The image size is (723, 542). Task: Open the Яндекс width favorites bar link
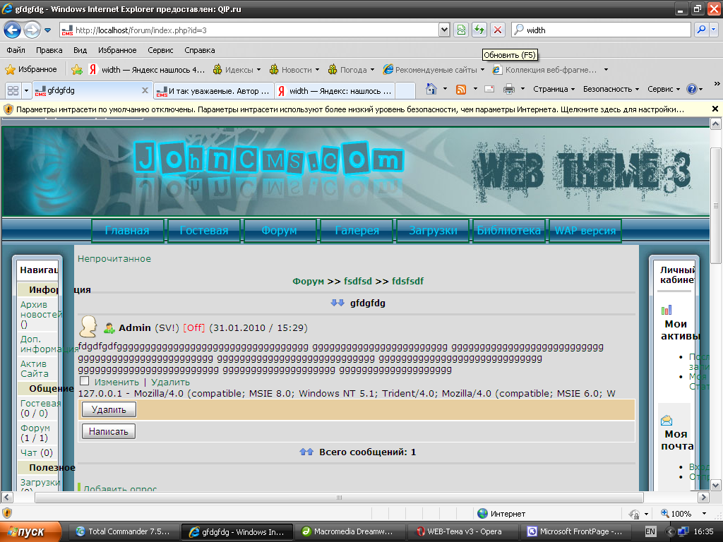tap(147, 70)
